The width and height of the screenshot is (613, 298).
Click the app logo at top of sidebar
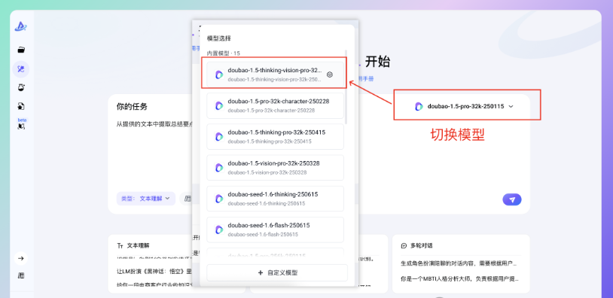pos(20,26)
